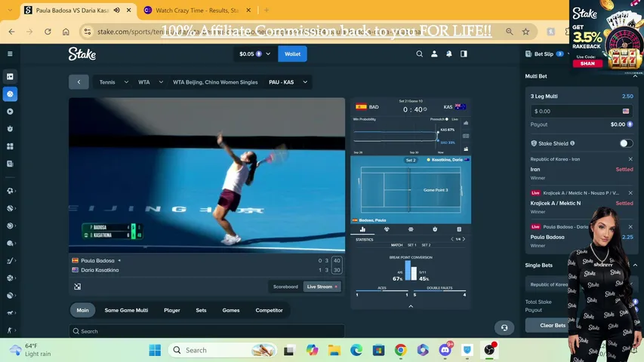Screen dimensions: 644x362
Task: Select the Sets markets tab
Action: click(201, 310)
